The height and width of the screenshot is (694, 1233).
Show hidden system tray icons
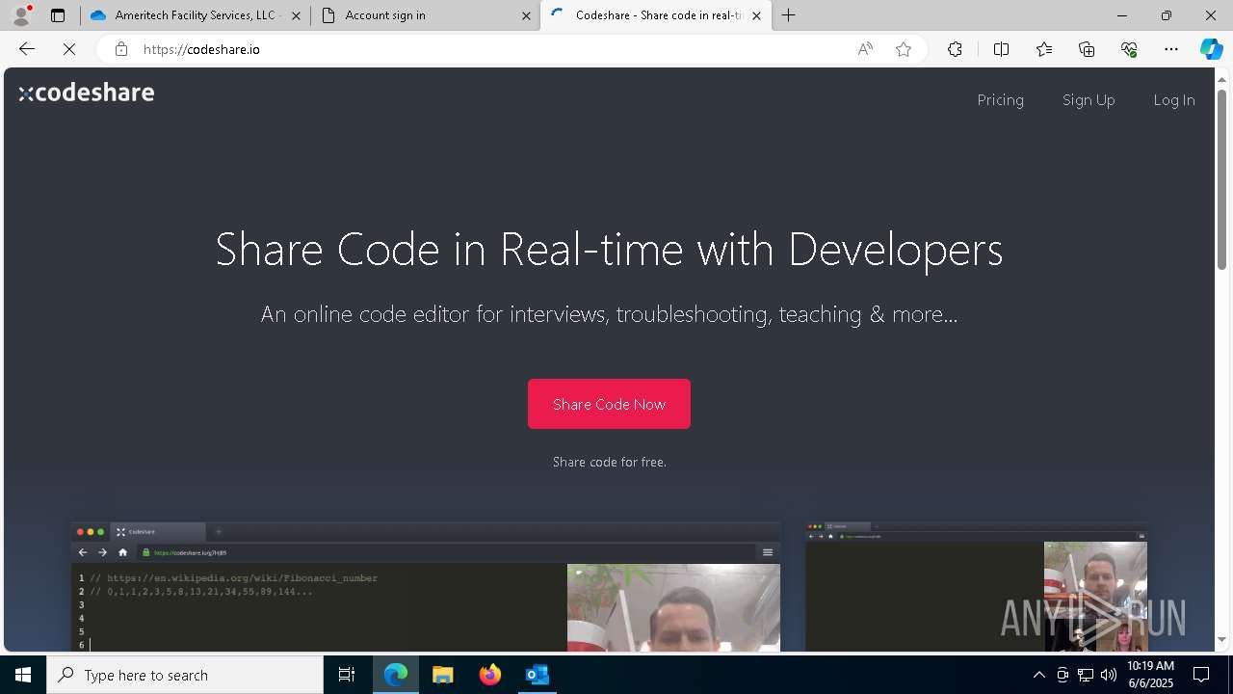click(x=1038, y=675)
